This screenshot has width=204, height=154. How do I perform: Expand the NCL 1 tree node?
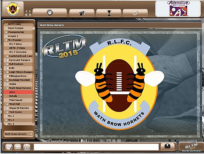pos(6,116)
